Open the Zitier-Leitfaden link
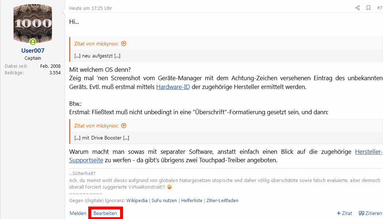 222,200
